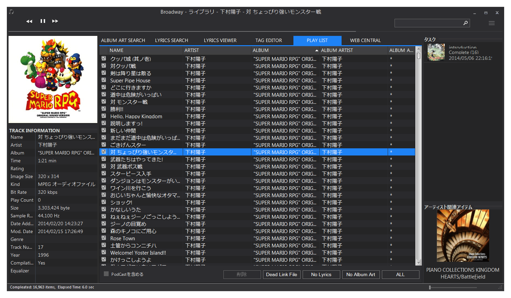This screenshot has height=298, width=511.
Task: Pause the playing track
Action: coord(43,21)
